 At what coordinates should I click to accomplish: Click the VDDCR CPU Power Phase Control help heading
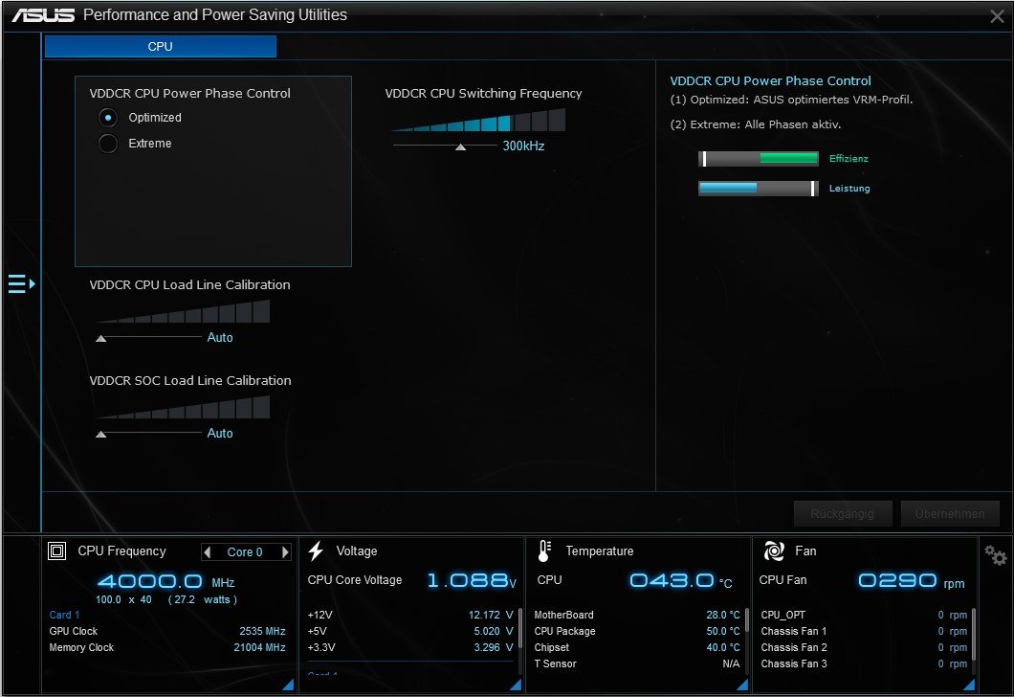pos(770,80)
